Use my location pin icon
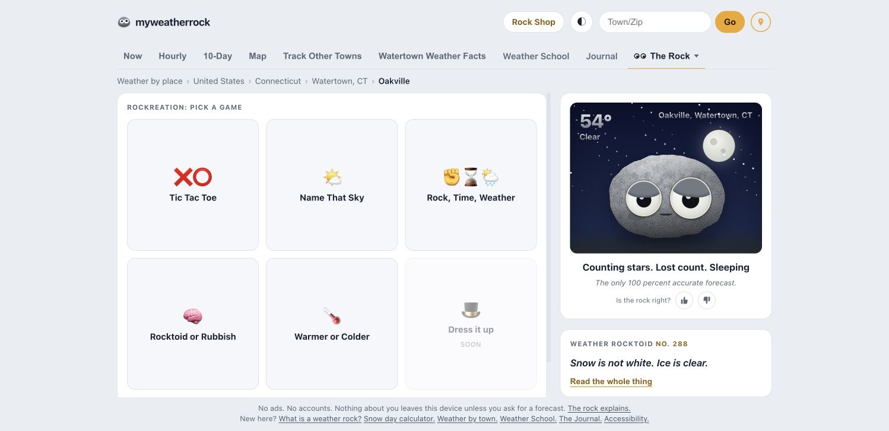 coord(761,22)
